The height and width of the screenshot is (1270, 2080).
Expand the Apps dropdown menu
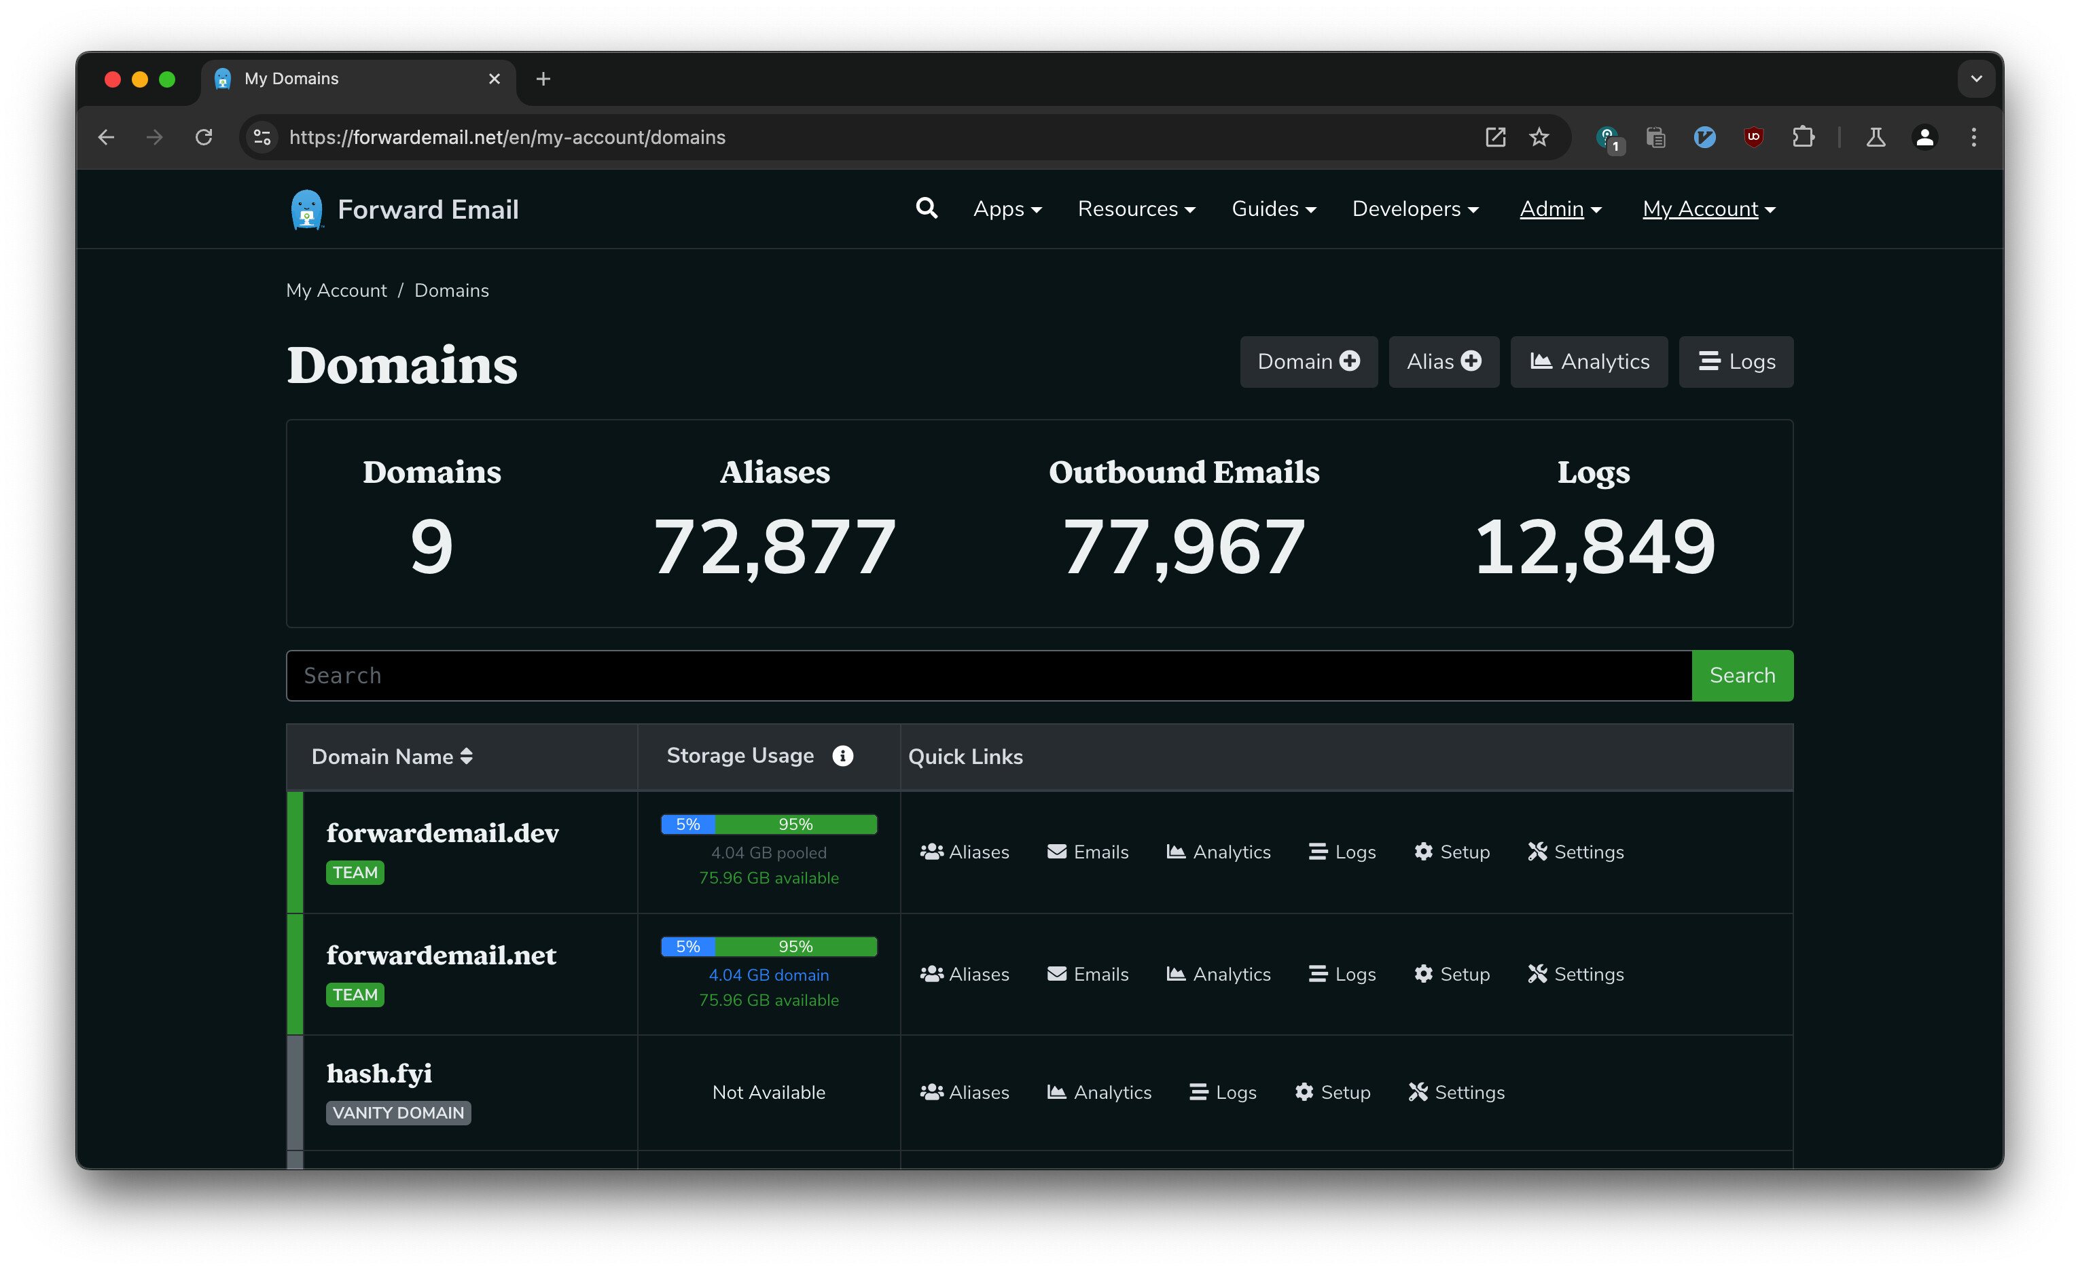coord(1007,208)
